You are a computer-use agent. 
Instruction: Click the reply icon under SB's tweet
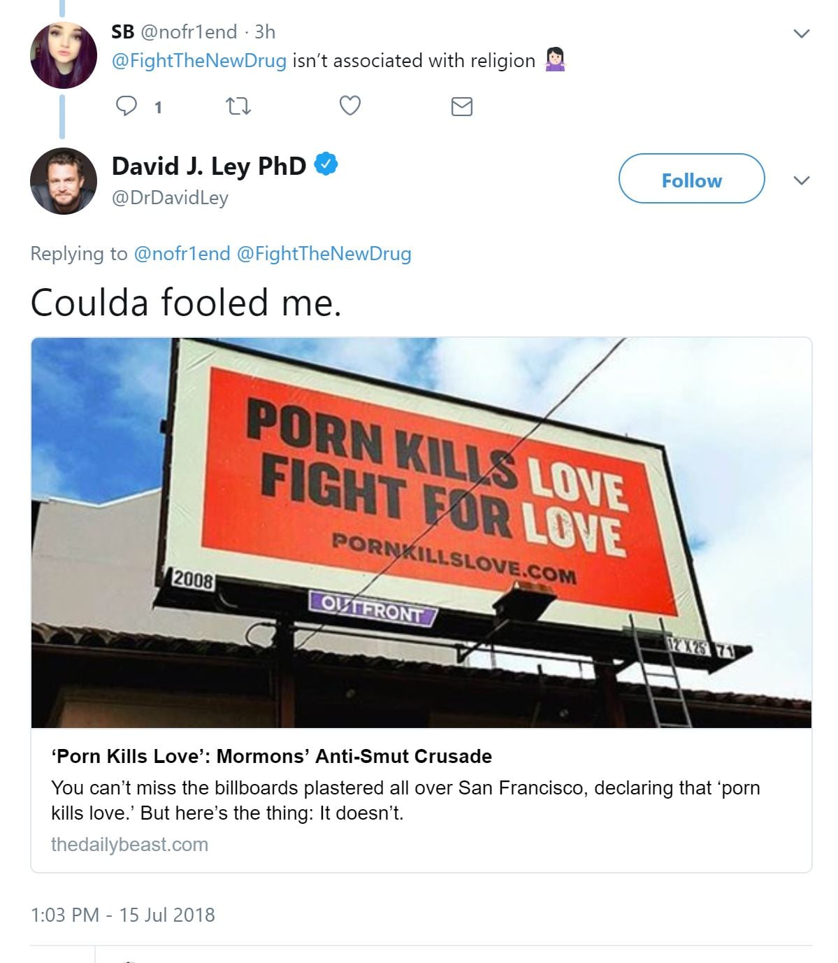127,106
